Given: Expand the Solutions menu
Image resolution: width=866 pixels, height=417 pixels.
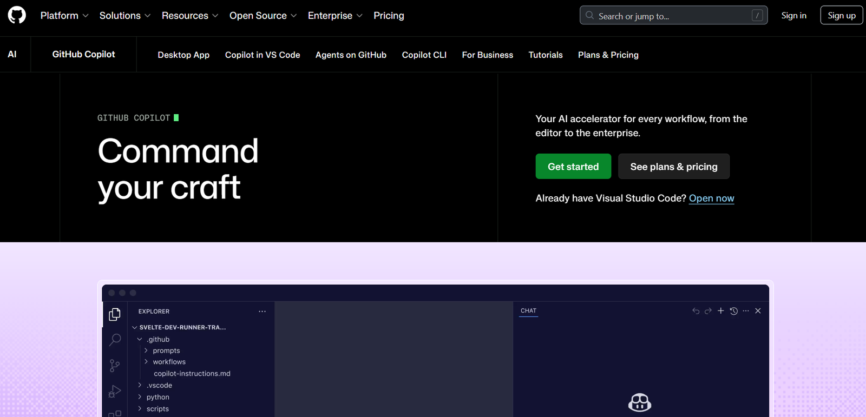Looking at the screenshot, I should click(x=125, y=16).
